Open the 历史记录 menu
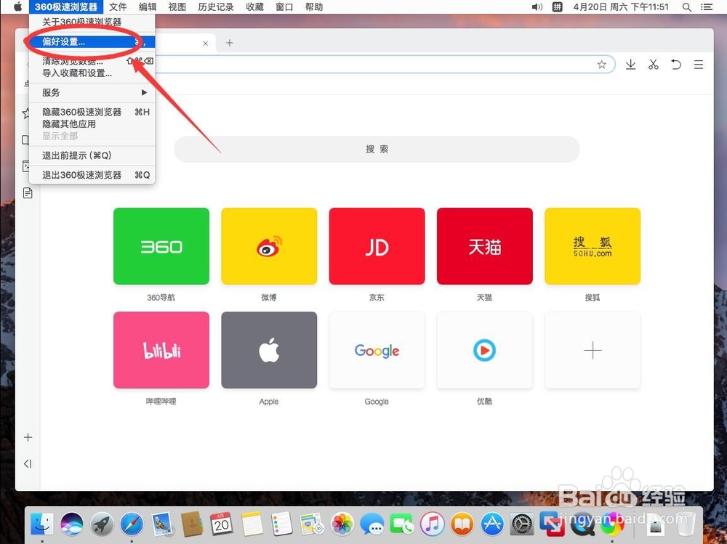The width and height of the screenshot is (727, 544). click(216, 7)
